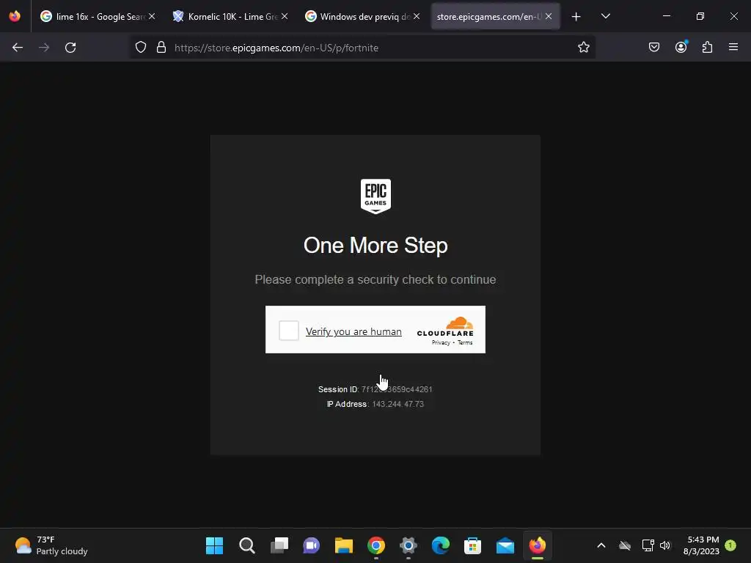Open the volume speaker tray icon

point(665,545)
